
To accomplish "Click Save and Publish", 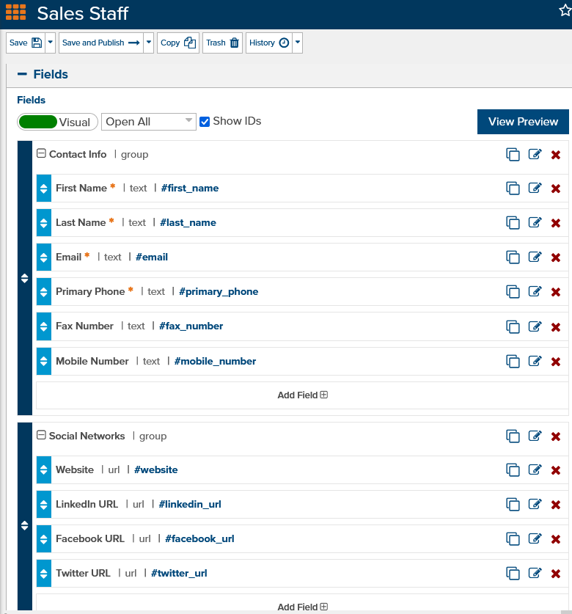I will pyautogui.click(x=101, y=43).
